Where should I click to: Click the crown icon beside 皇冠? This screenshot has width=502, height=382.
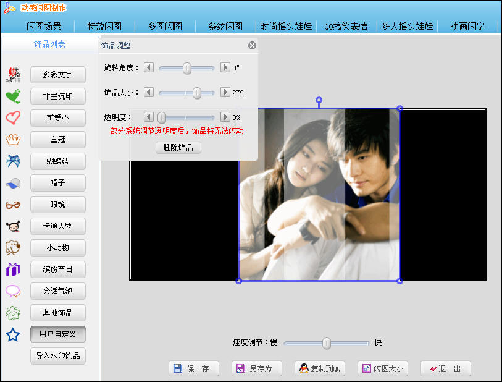point(13,140)
